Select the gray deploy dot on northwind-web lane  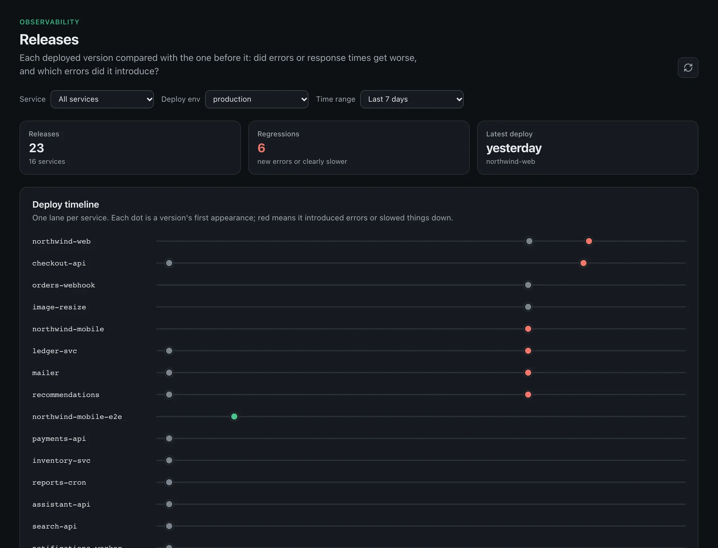click(x=529, y=241)
